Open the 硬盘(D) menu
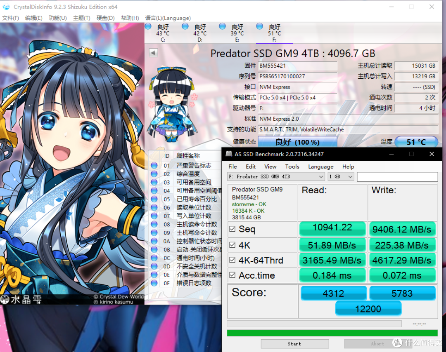The width and height of the screenshot is (446, 352). pyautogui.click(x=105, y=18)
